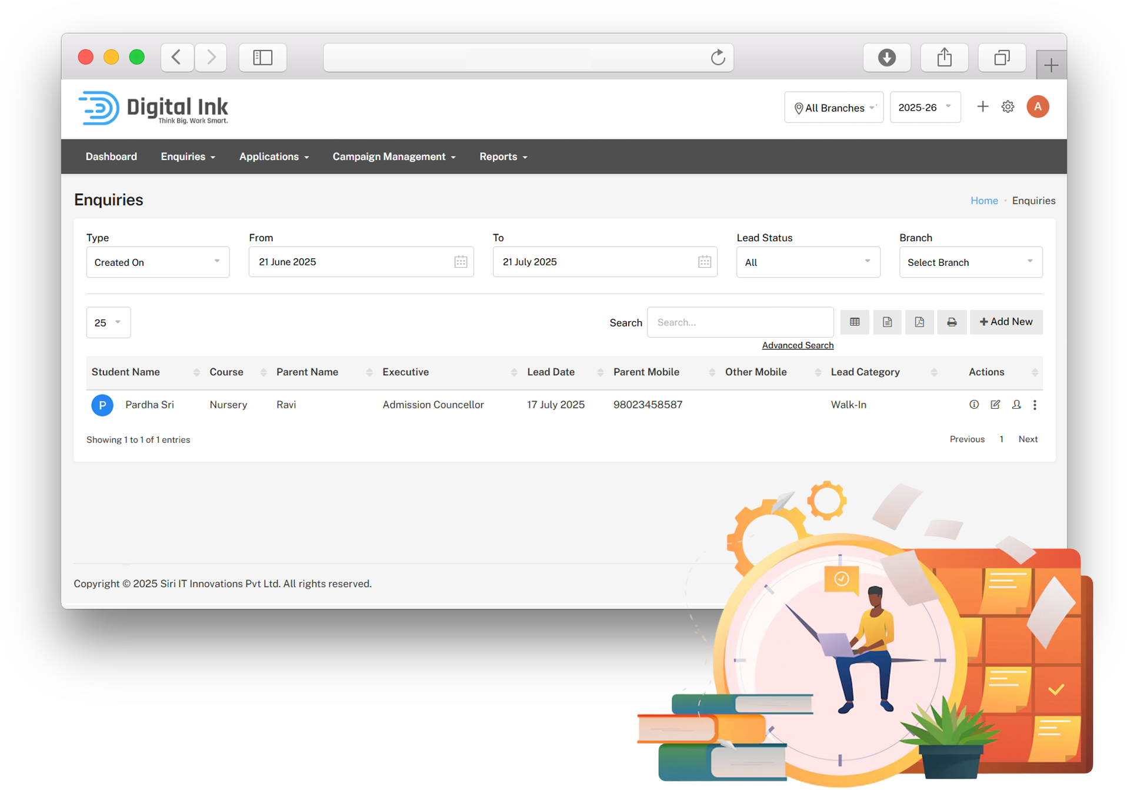Viewport: 1127px width, 790px height.
Task: Export the table as PDF
Action: pos(919,322)
